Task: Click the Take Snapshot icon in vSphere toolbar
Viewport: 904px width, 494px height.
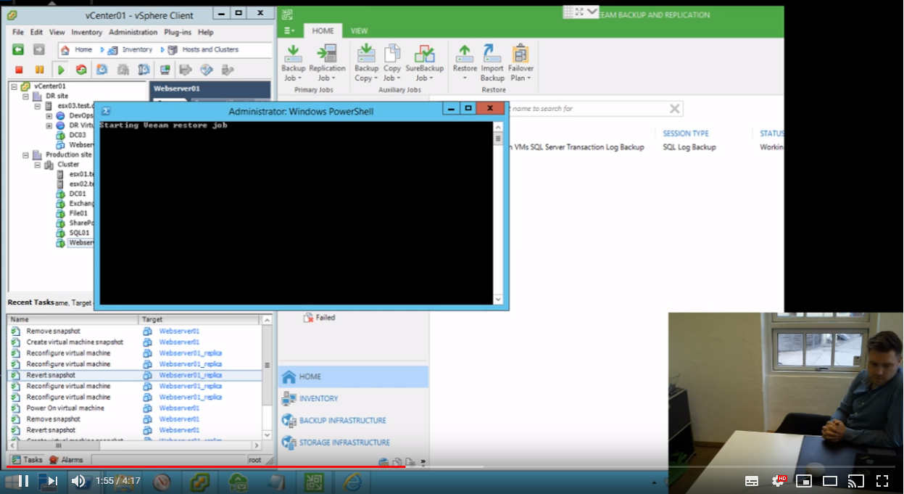Action: (102, 70)
